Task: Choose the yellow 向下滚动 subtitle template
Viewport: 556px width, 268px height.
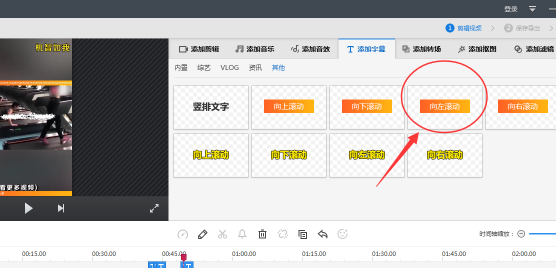Action: point(289,155)
